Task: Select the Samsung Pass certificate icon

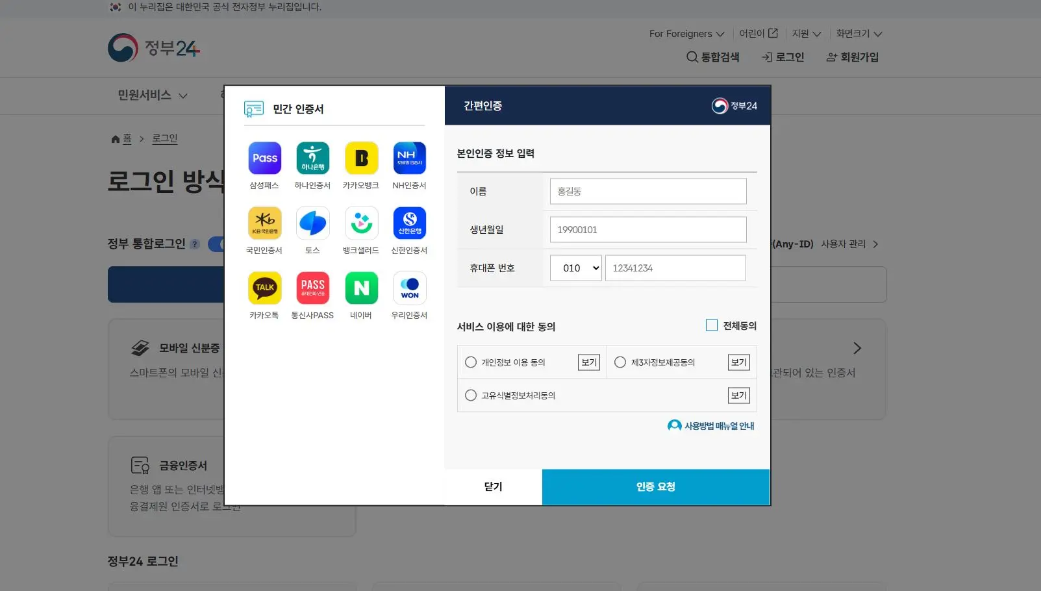Action: tap(265, 158)
